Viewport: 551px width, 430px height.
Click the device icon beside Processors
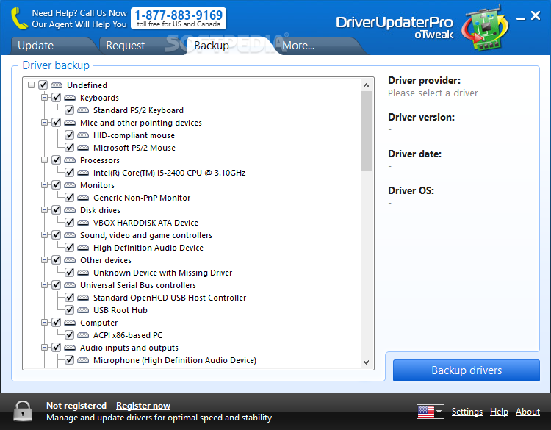click(x=70, y=160)
